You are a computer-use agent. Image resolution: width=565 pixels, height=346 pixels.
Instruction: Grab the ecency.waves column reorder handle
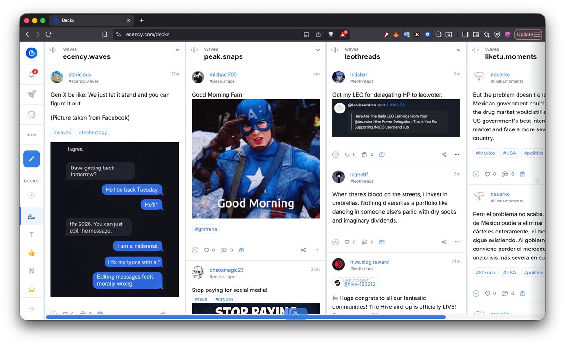(x=53, y=50)
